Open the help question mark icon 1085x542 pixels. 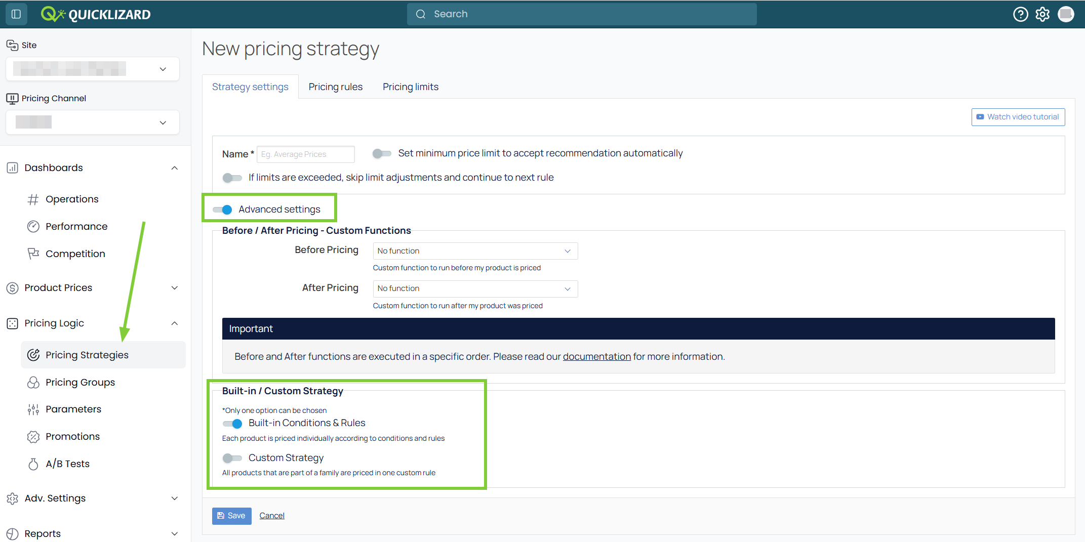1021,14
